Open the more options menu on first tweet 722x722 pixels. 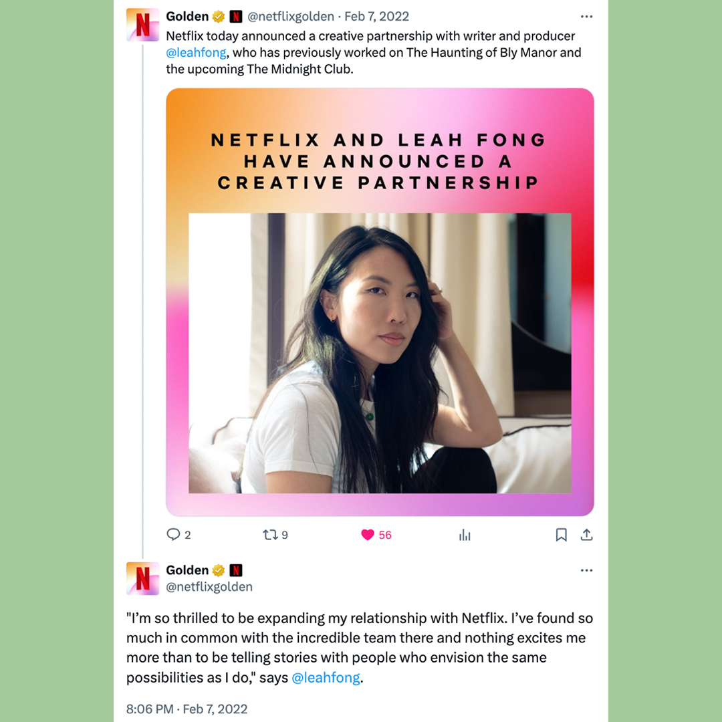pyautogui.click(x=586, y=17)
